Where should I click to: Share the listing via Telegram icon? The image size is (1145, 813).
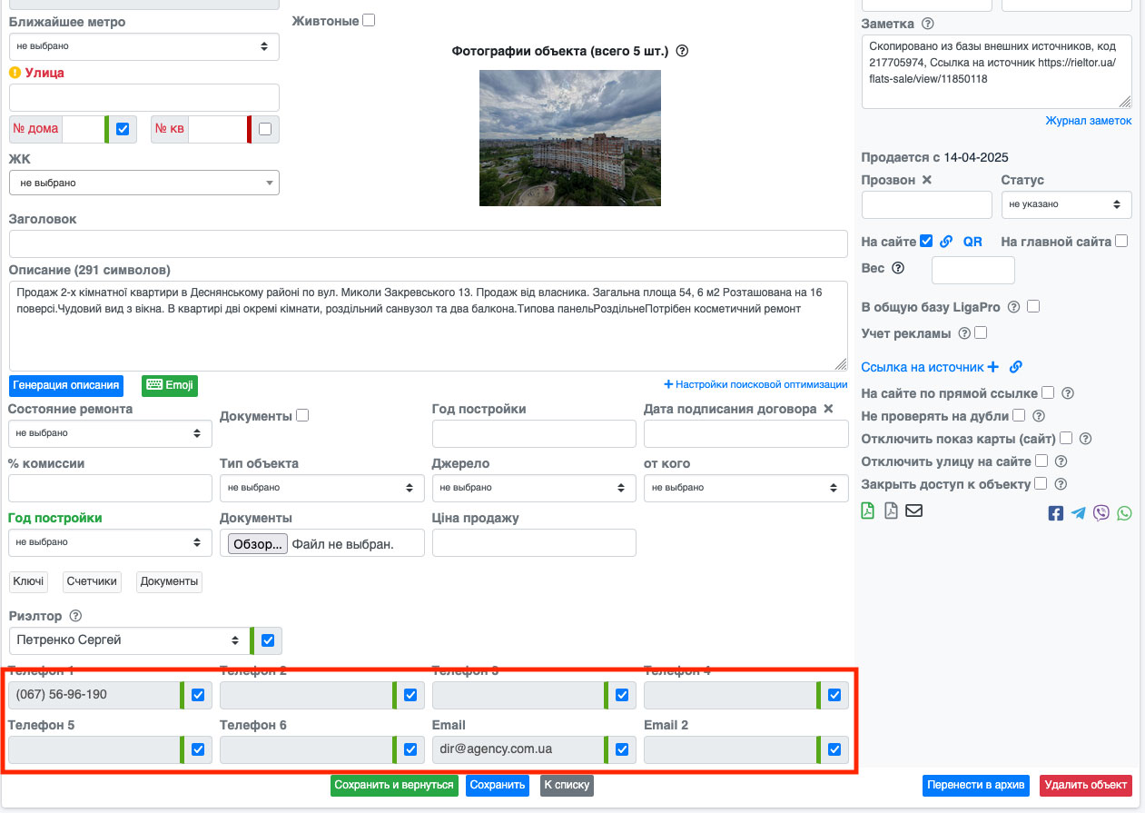1078,513
